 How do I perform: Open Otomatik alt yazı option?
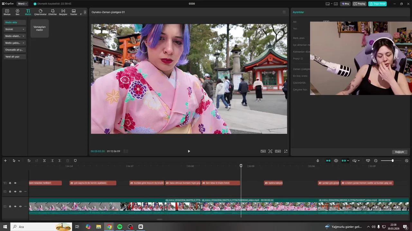click(x=15, y=50)
